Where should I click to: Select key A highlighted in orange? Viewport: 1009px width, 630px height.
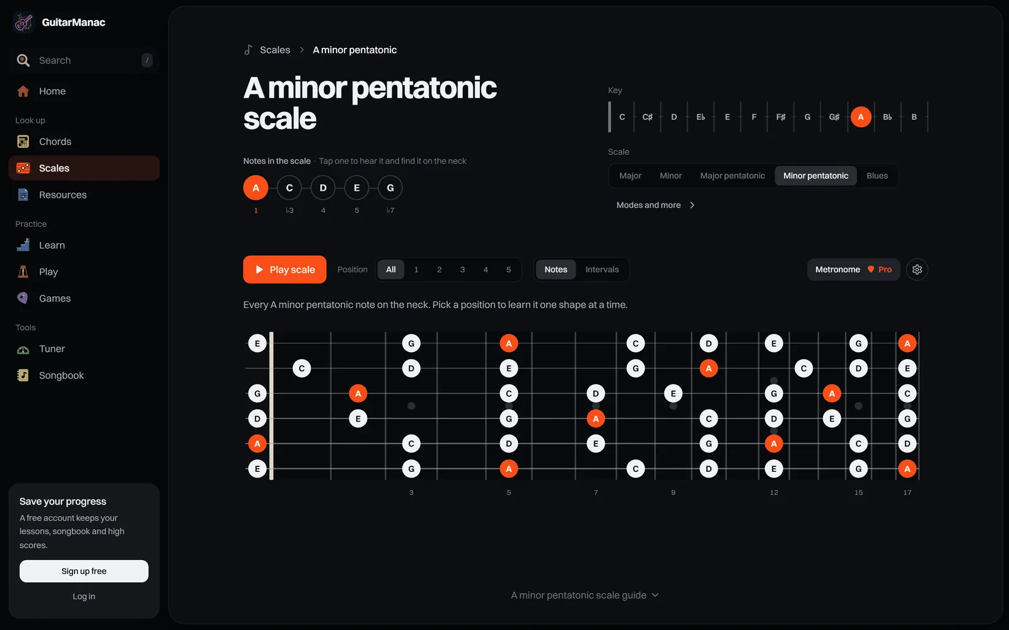tap(861, 117)
